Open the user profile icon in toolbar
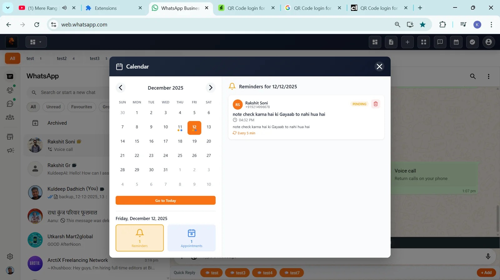 [489, 42]
